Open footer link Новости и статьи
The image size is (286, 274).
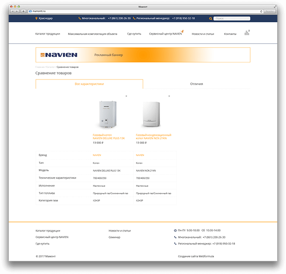pyautogui.click(x=119, y=231)
